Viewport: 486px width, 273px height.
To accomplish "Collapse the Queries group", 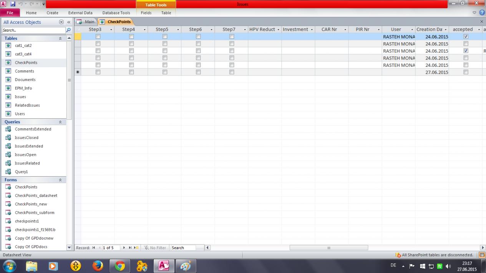I will 60,122.
